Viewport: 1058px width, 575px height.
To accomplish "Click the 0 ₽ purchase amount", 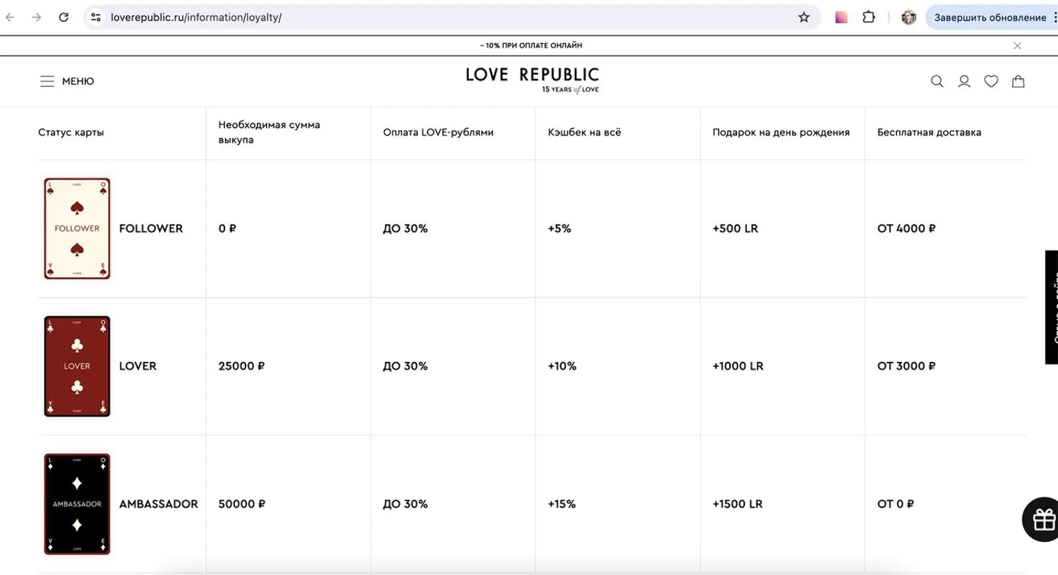I will (x=227, y=228).
